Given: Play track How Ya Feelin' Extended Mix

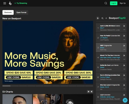Looking at the screenshot, I should point(124,36).
